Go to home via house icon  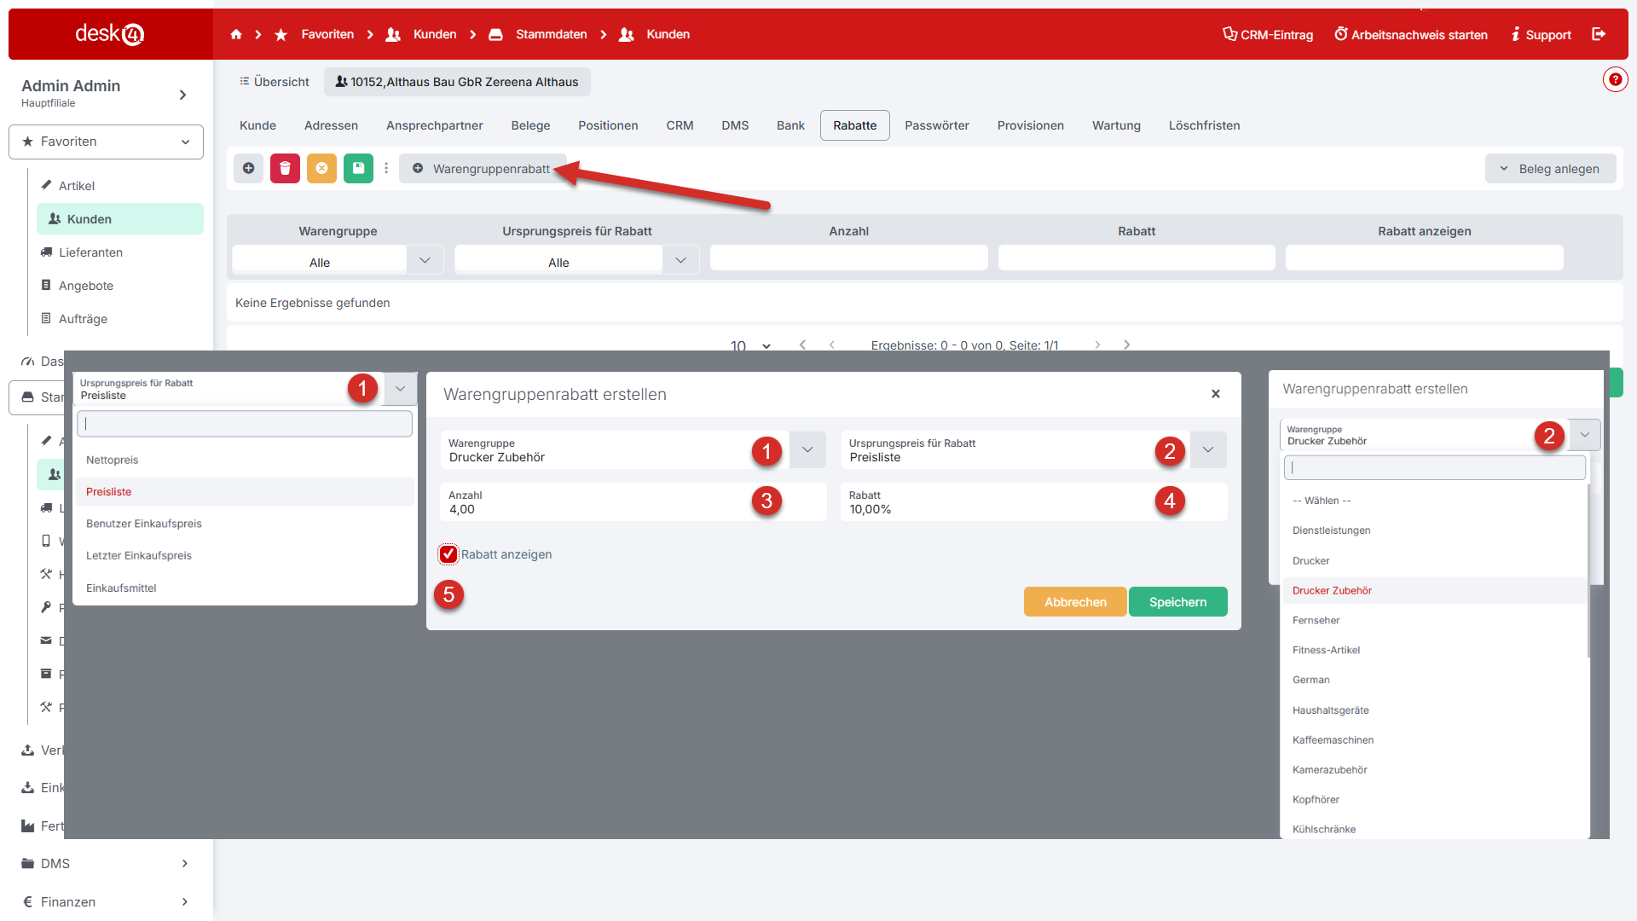click(236, 34)
